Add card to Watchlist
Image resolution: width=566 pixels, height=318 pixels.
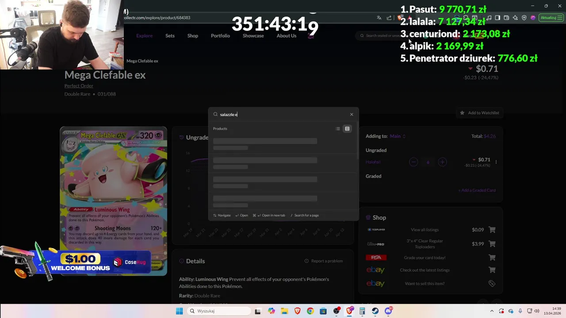[479, 113]
